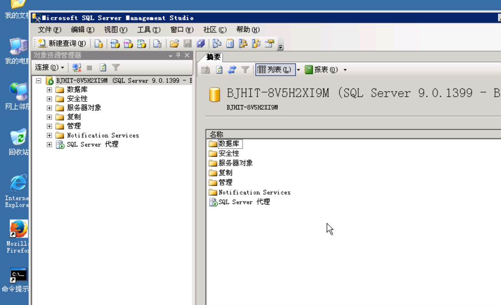
Task: Click the Database Engine Query icon
Action: coord(98,43)
